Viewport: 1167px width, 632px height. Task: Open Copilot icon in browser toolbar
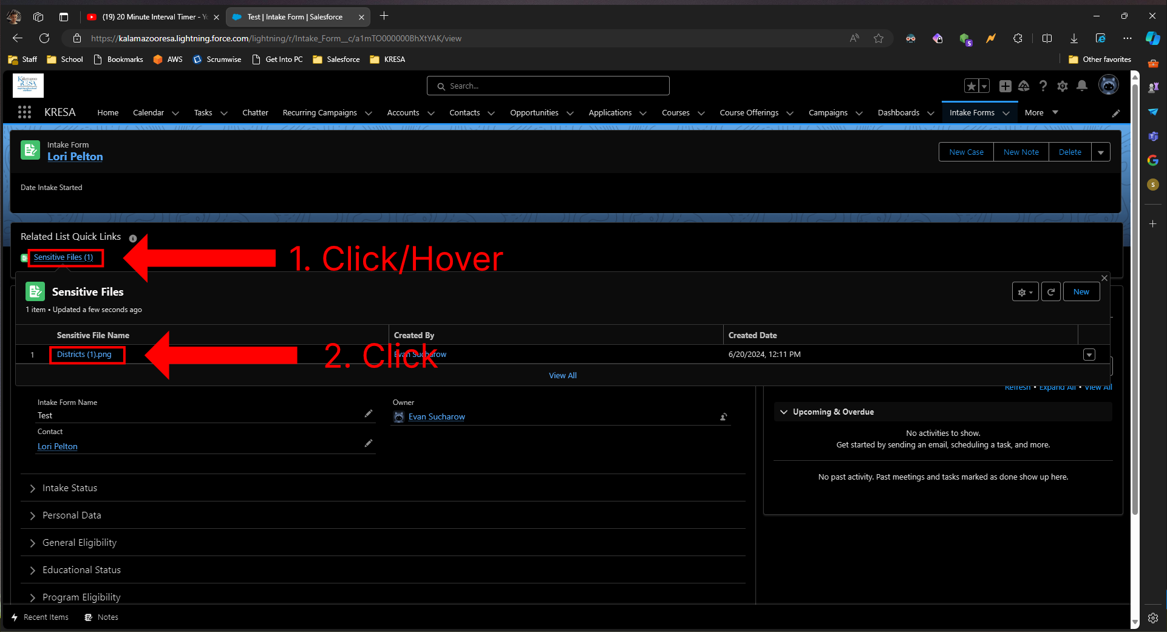pyautogui.click(x=1152, y=38)
